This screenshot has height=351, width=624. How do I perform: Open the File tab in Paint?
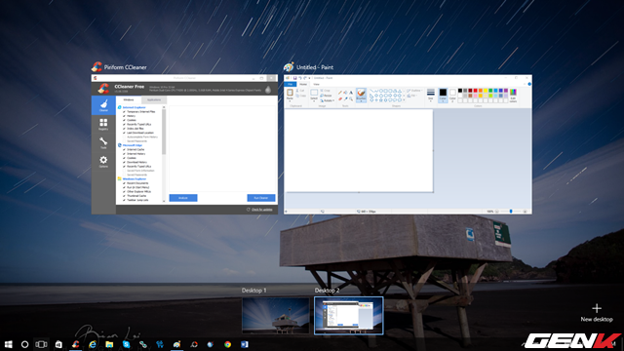point(291,85)
